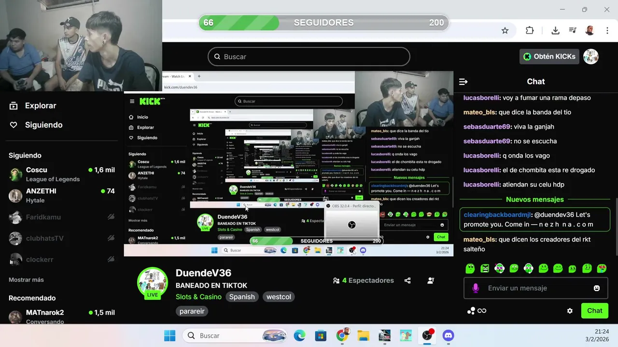618x347 pixels.
Task: Click the spectators icon beside 4 Espectadores
Action: [336, 280]
